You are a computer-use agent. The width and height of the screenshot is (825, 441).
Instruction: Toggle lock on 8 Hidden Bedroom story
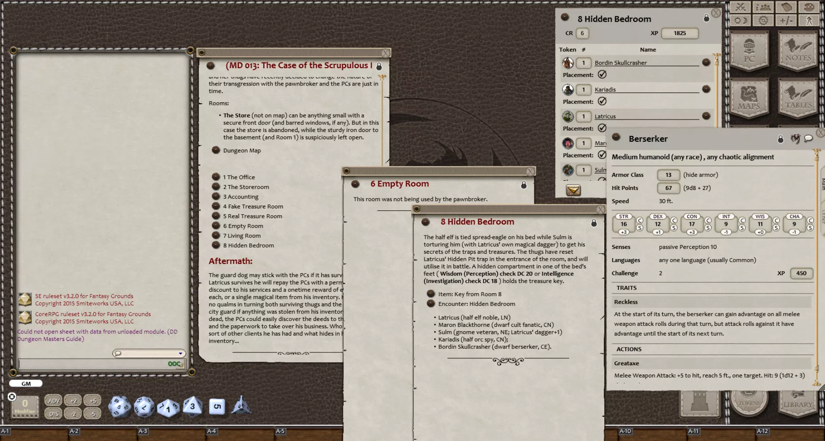(x=594, y=223)
